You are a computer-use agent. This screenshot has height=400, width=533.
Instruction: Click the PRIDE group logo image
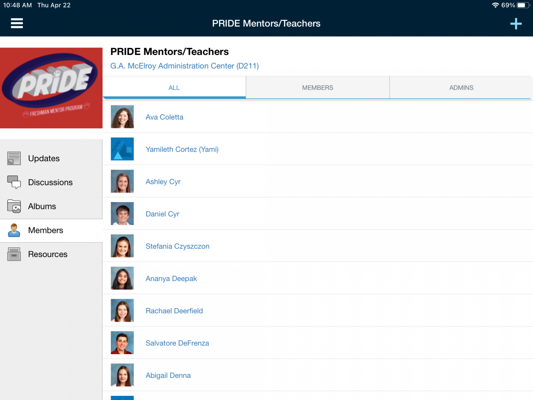(x=51, y=88)
